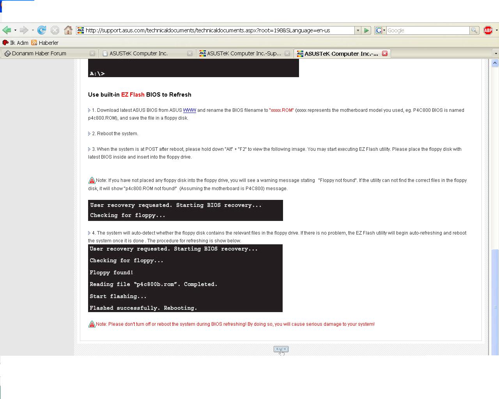Follow the WWW link in step 1
This screenshot has width=499, height=399.
coord(189,110)
